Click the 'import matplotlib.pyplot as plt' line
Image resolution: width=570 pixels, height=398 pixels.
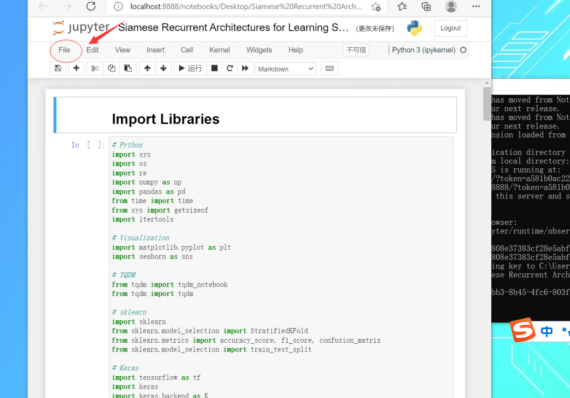tap(171, 248)
